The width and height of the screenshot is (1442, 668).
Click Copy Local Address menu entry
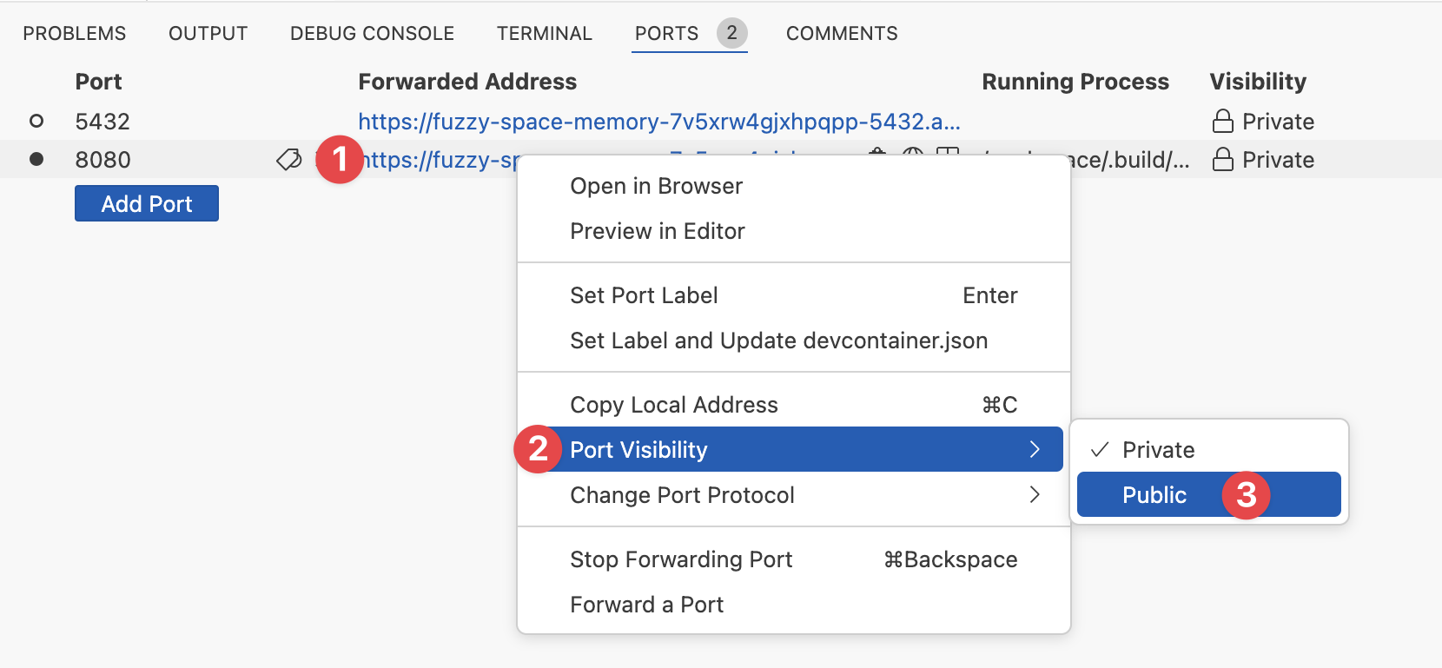coord(673,405)
